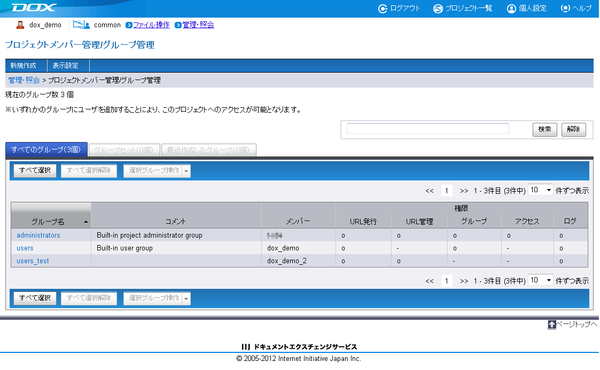Click the personal settings user icon
Screen dimensions: 600x370
pos(511,9)
